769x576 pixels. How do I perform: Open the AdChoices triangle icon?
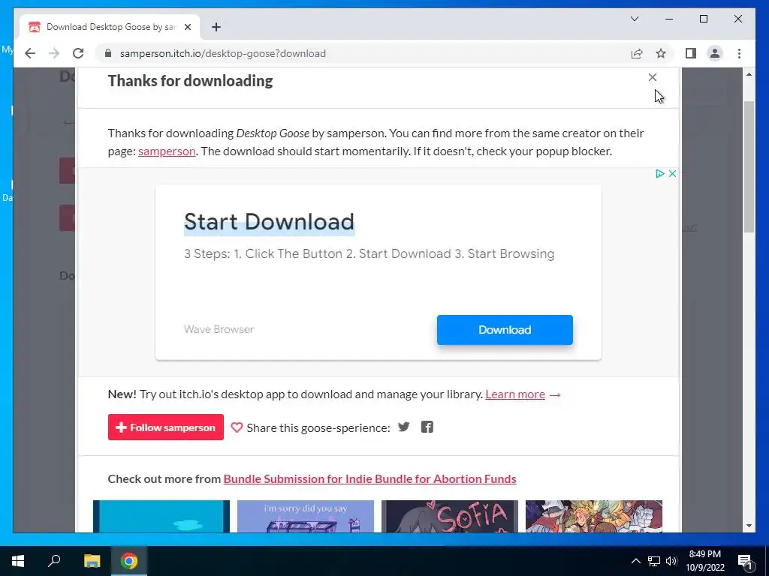click(x=660, y=173)
